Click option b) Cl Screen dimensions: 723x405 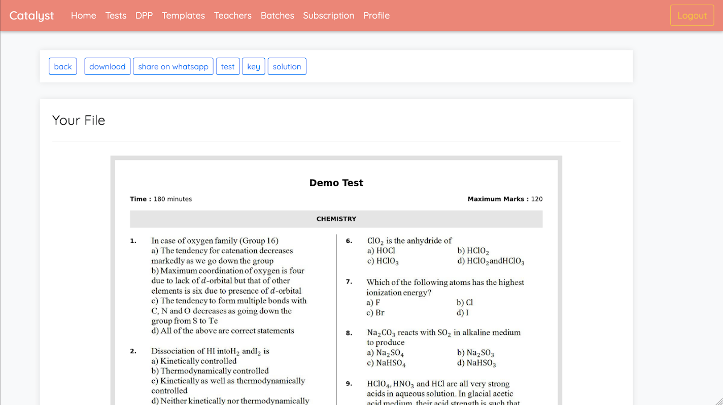coord(465,303)
